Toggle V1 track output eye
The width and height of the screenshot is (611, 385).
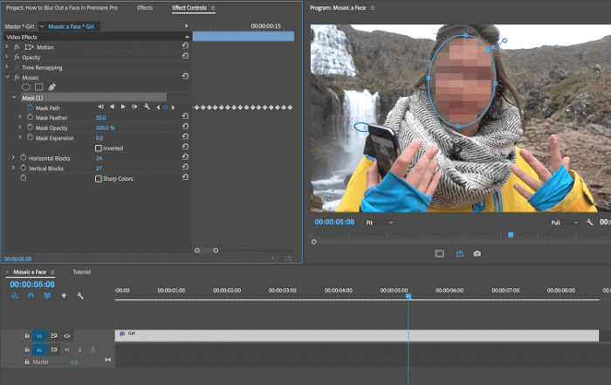click(x=66, y=335)
